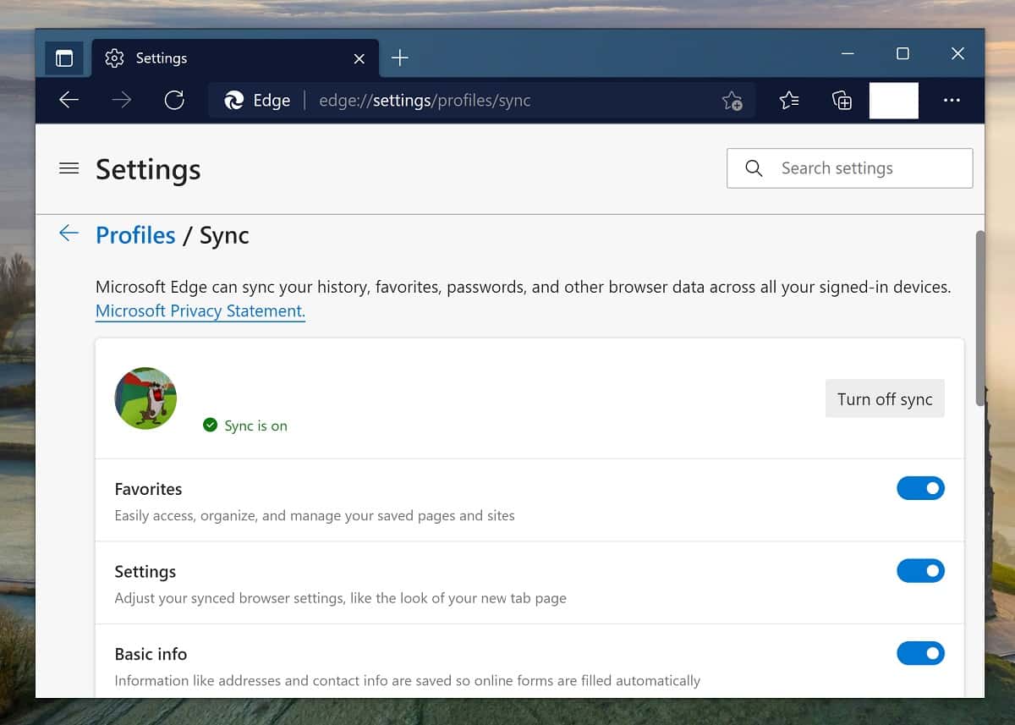Click the 'Sync' breadcrumb text
This screenshot has width=1015, height=725.
(224, 235)
